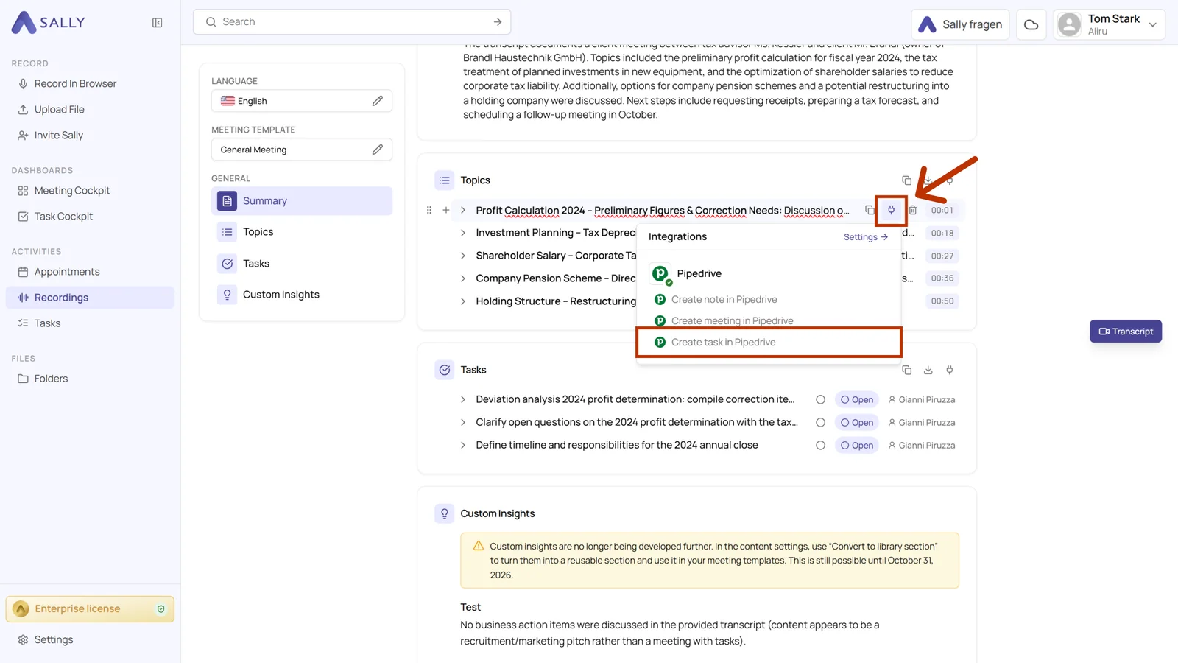Change Open status of Define timeline task
The height and width of the screenshot is (663, 1178).
point(857,446)
